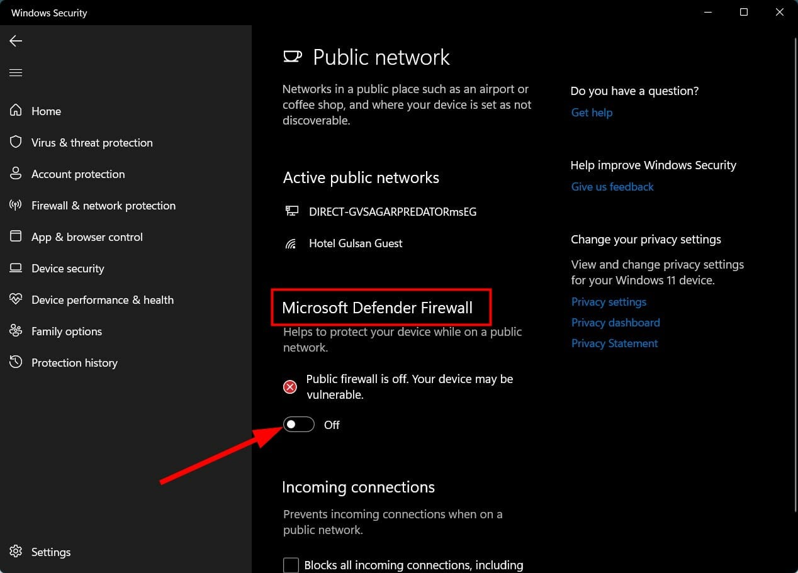Image resolution: width=798 pixels, height=573 pixels.
Task: Click the Account protection person icon
Action: [16, 174]
